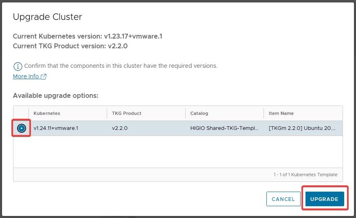Image resolution: width=356 pixels, height=218 pixels.
Task: Open the More Info link
Action: pos(26,76)
